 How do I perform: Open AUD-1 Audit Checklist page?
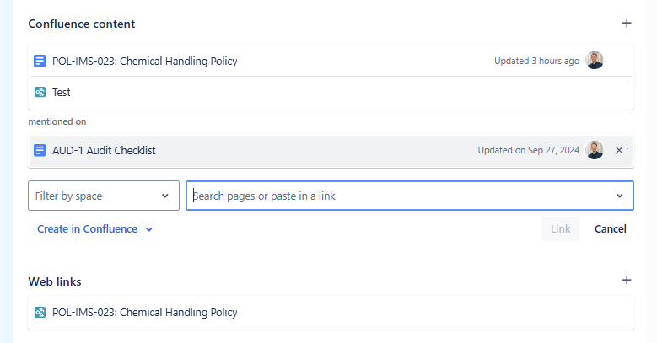[x=104, y=150]
